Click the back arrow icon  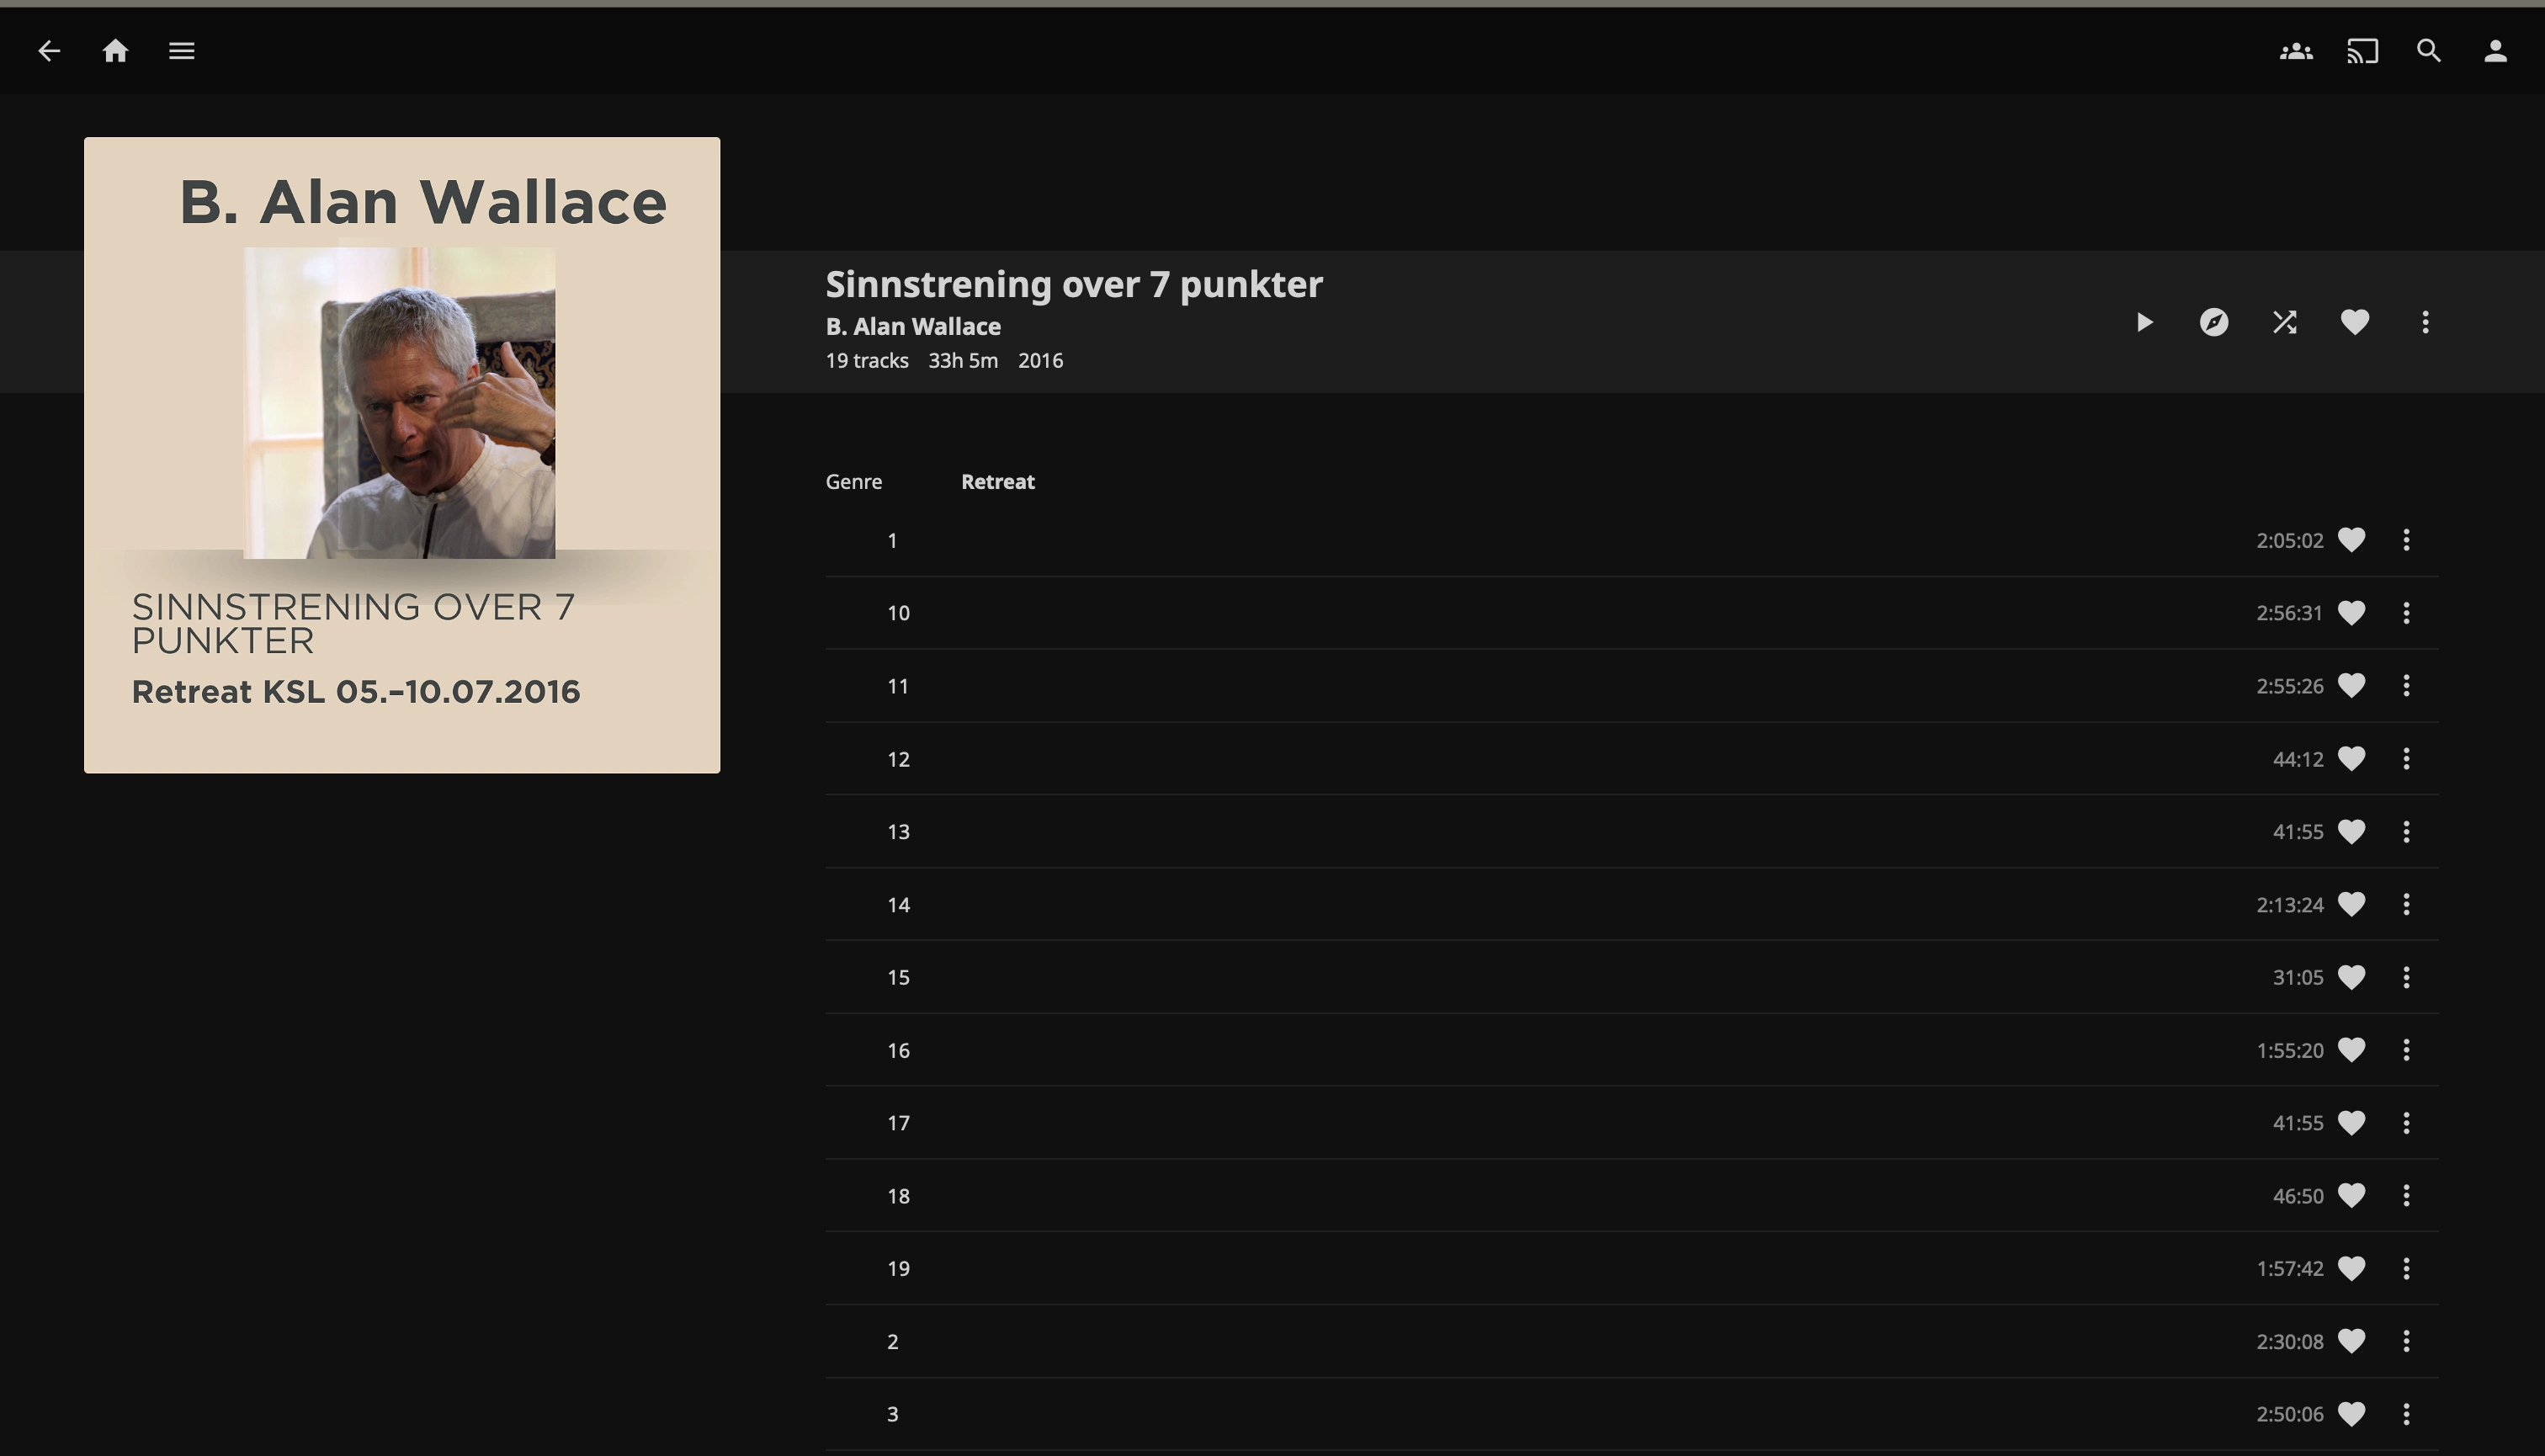pyautogui.click(x=49, y=51)
